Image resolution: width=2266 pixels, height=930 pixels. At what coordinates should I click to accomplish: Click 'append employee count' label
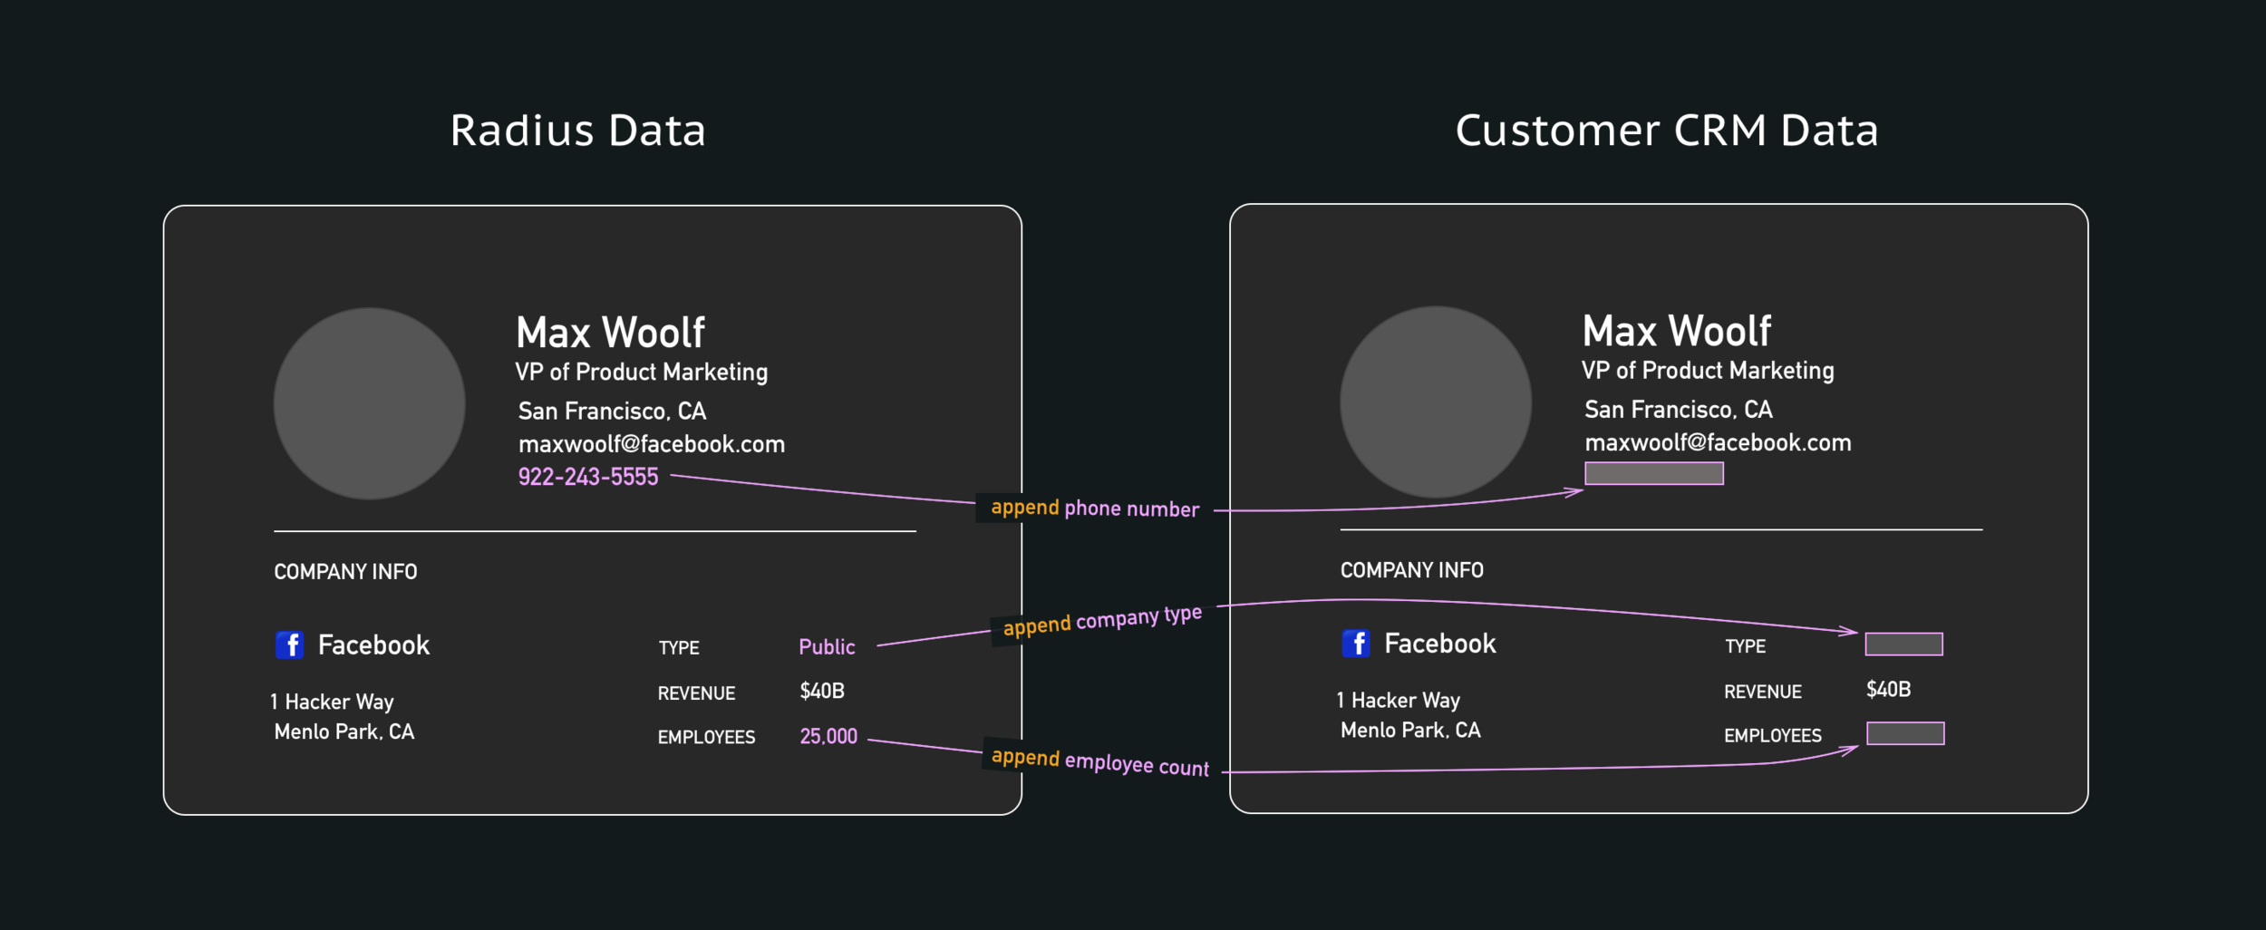coord(1099,762)
